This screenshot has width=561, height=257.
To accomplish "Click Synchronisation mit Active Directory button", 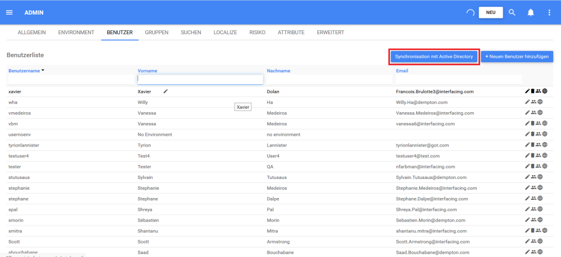I will [x=434, y=57].
